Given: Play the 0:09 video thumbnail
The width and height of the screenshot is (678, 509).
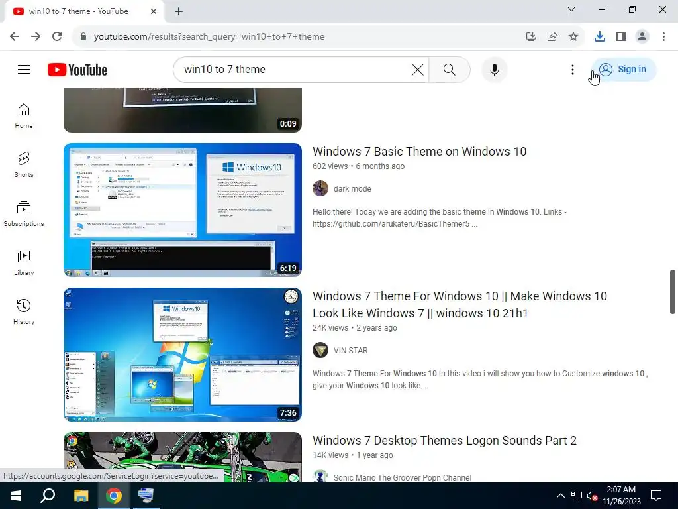Looking at the screenshot, I should pyautogui.click(x=183, y=110).
